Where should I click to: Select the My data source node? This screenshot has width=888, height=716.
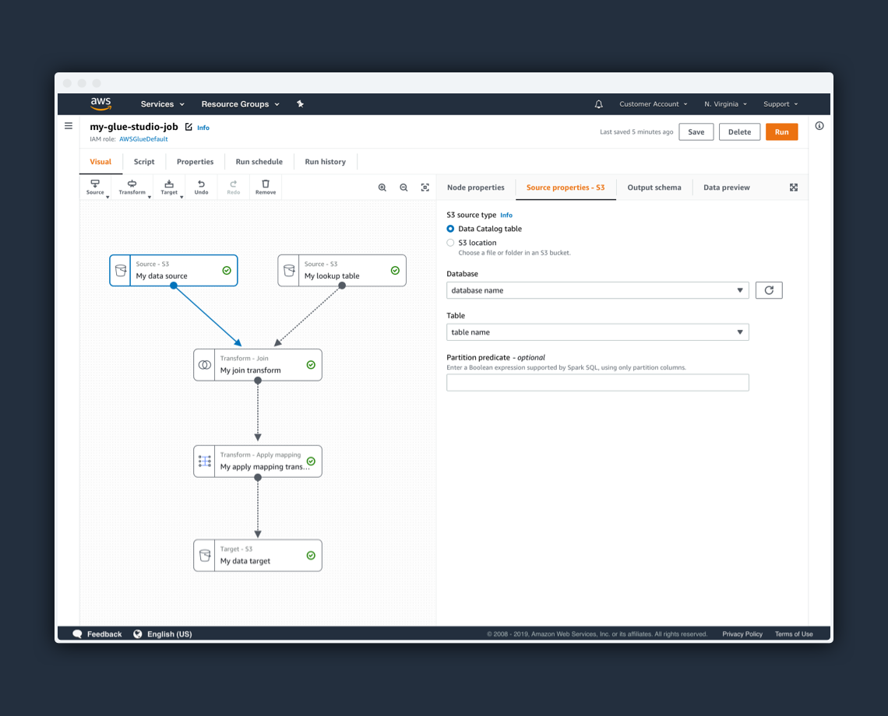173,271
